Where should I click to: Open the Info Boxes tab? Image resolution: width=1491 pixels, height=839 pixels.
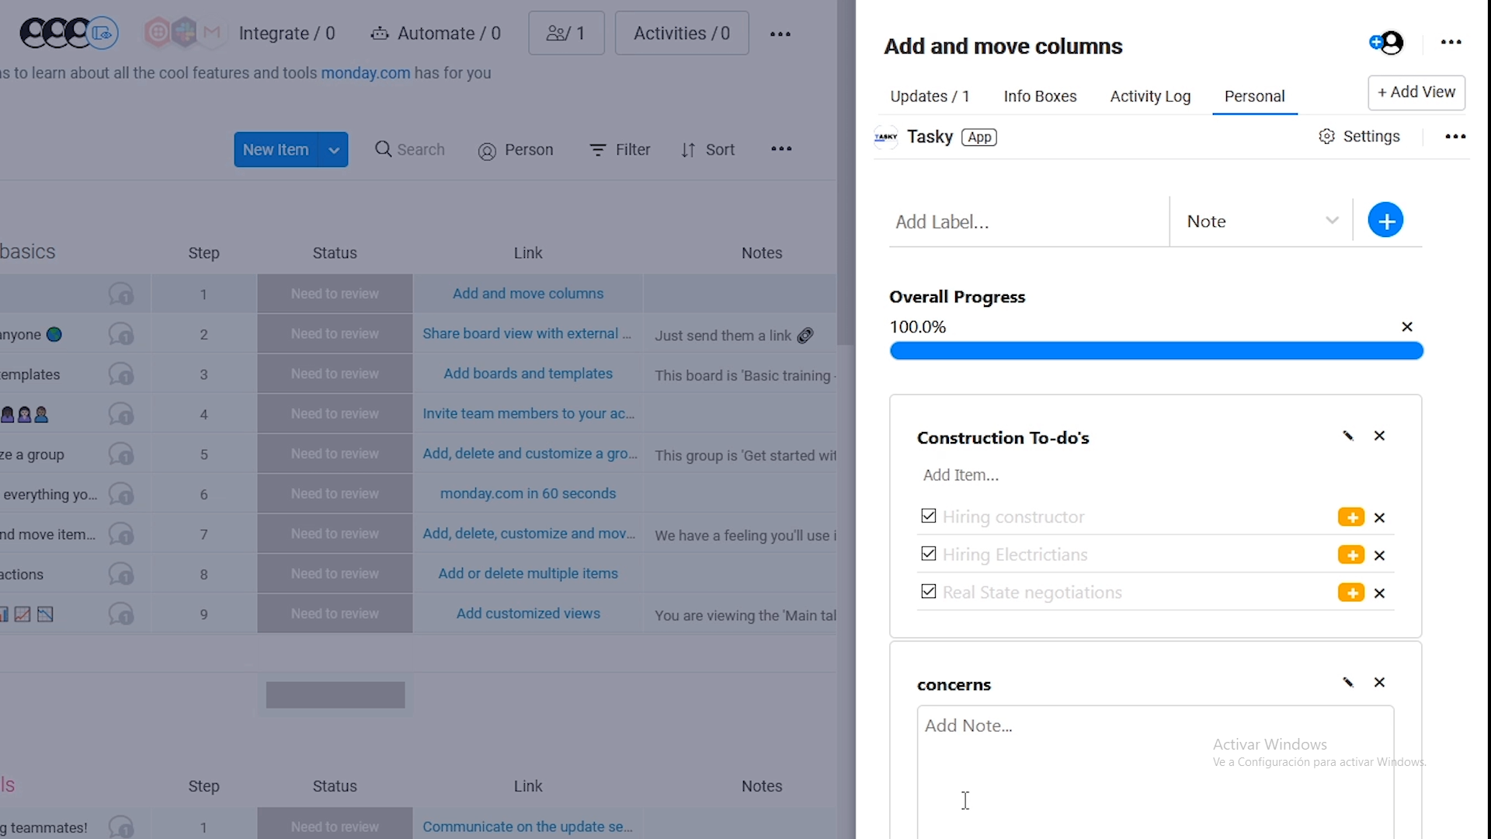1040,96
